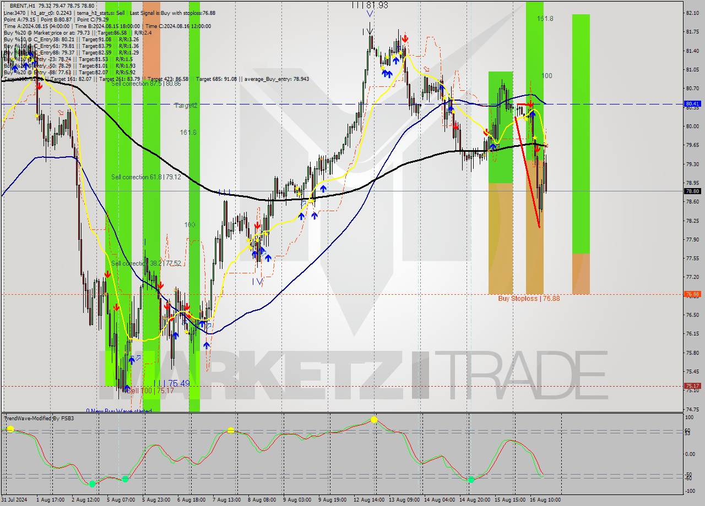Click the 81.05 price axis label
Image resolution: width=705 pixels, height=506 pixels.
pyautogui.click(x=692, y=70)
